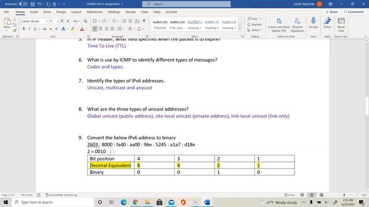Increase font size with grow font icon
The width and height of the screenshot is (369, 207).
pyautogui.click(x=62, y=21)
